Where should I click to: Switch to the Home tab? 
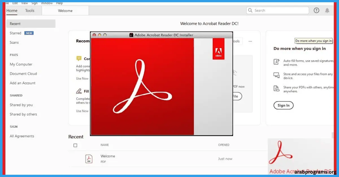[x=12, y=10]
